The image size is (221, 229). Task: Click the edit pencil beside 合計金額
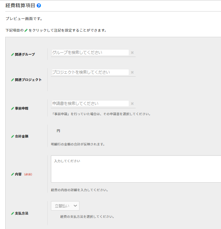(x=12, y=136)
